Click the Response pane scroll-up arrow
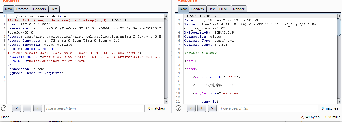342x122 pixels. [340, 17]
